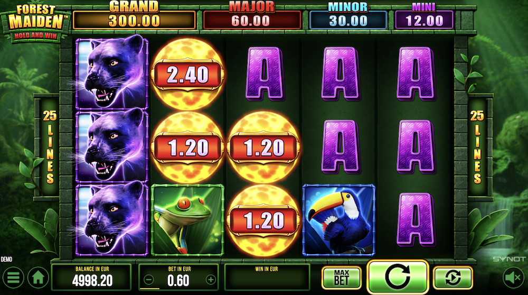Go to the home lobby icon
The image size is (528, 295).
pyautogui.click(x=38, y=278)
